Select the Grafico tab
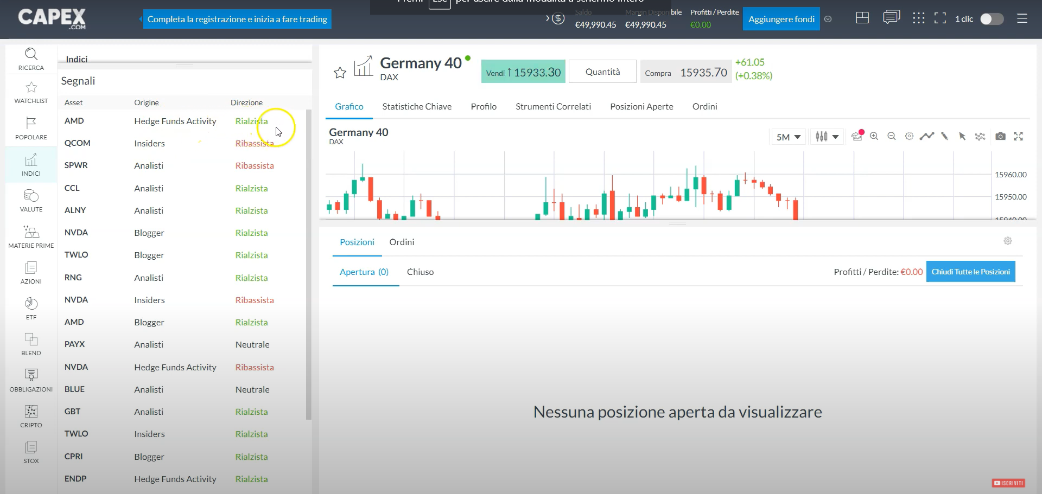1042x494 pixels. click(349, 106)
